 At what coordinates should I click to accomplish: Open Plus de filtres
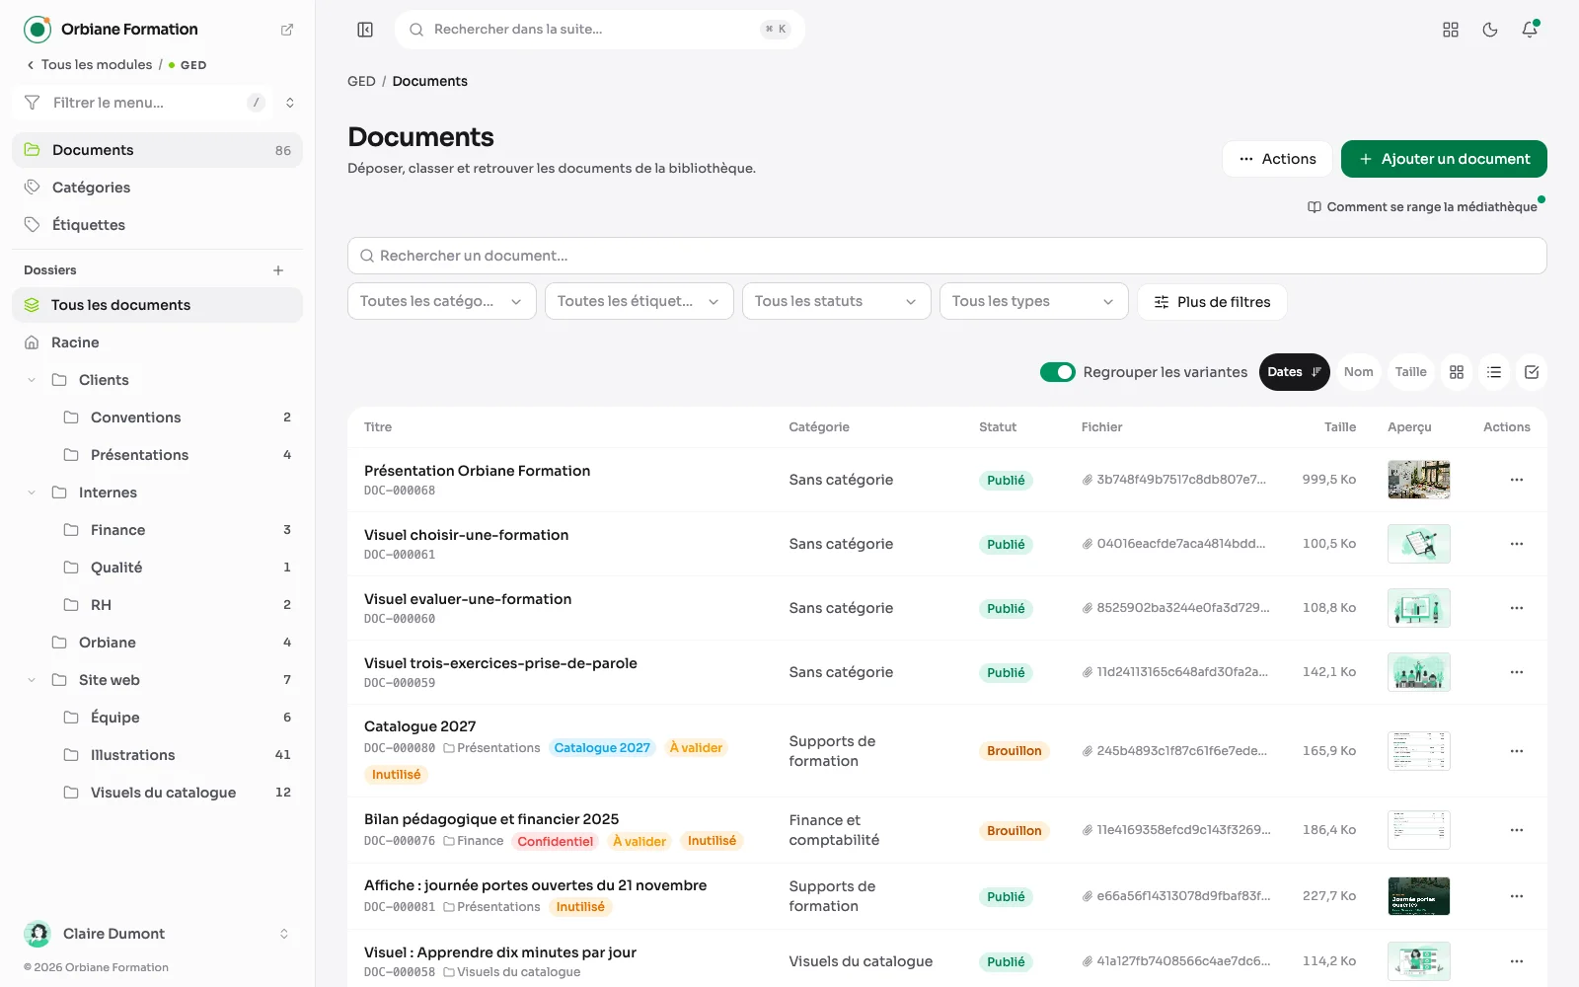click(x=1212, y=302)
